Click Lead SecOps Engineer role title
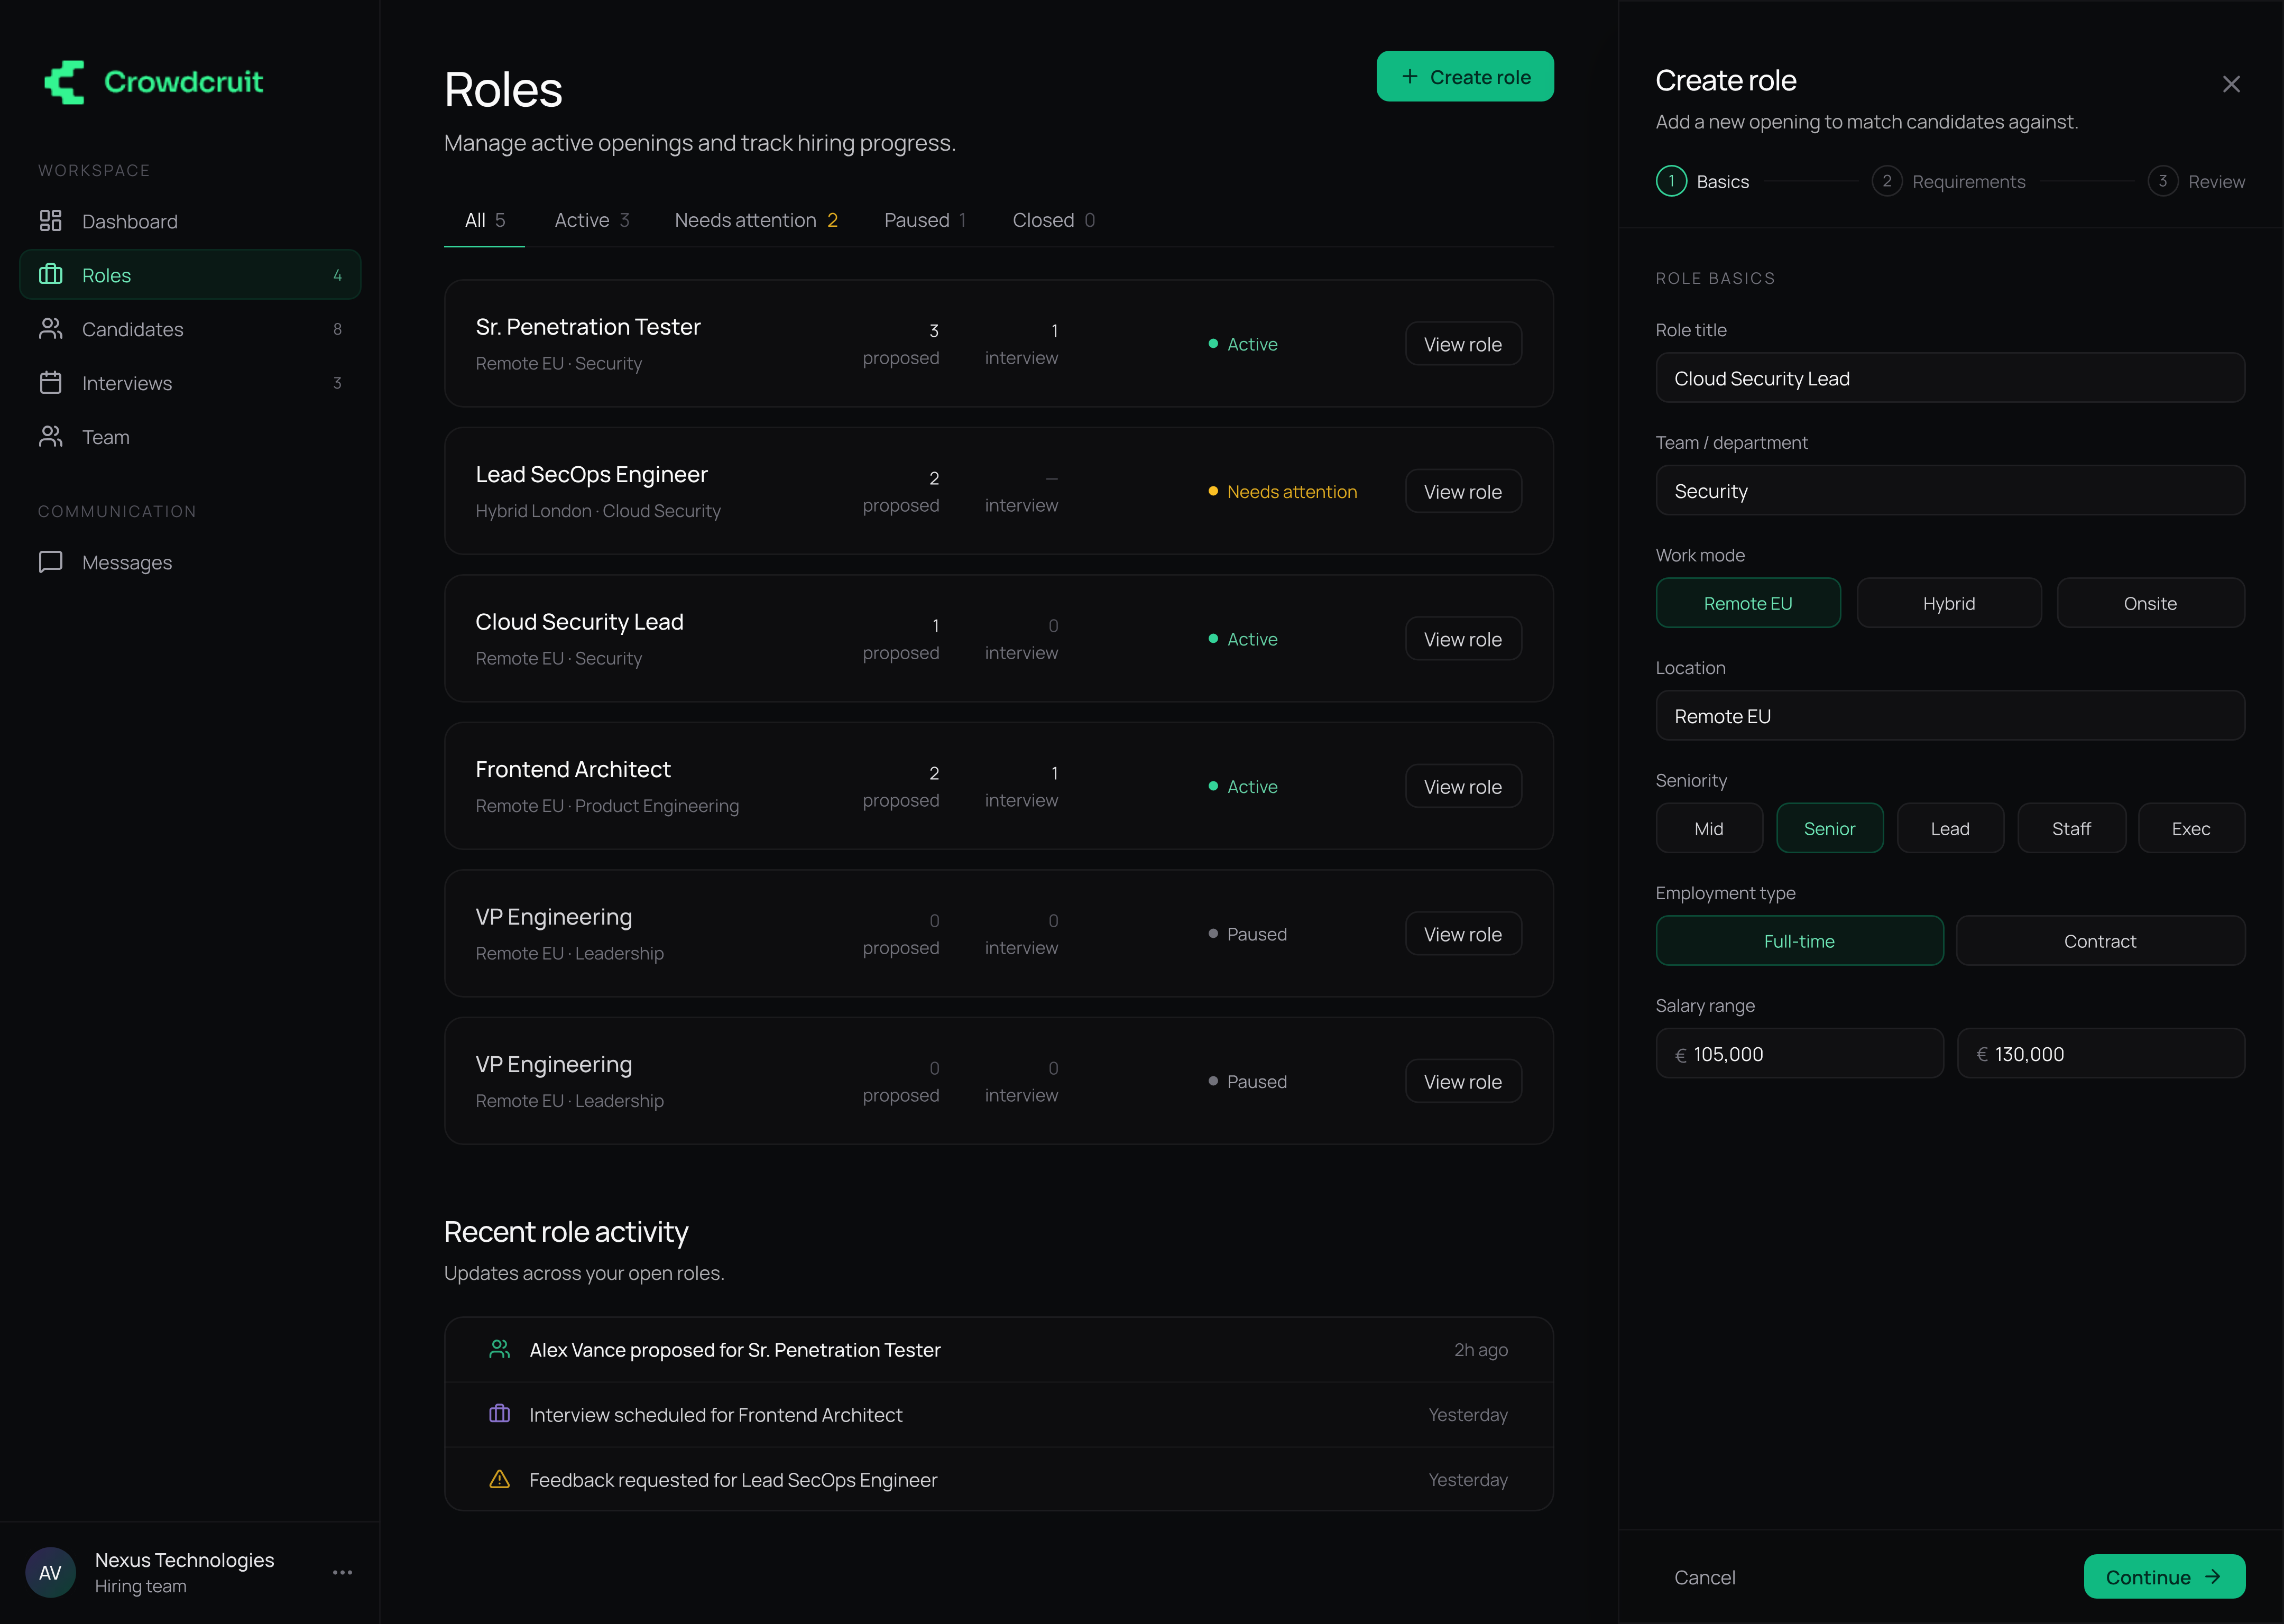Screen dimensions: 2284x1624 (x=592, y=474)
